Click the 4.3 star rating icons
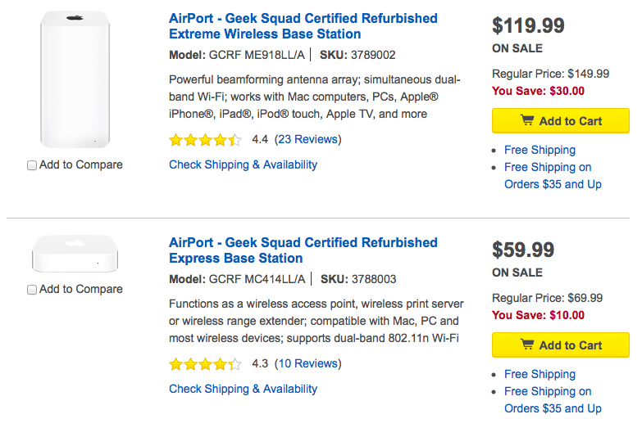The height and width of the screenshot is (428, 642). [205, 364]
